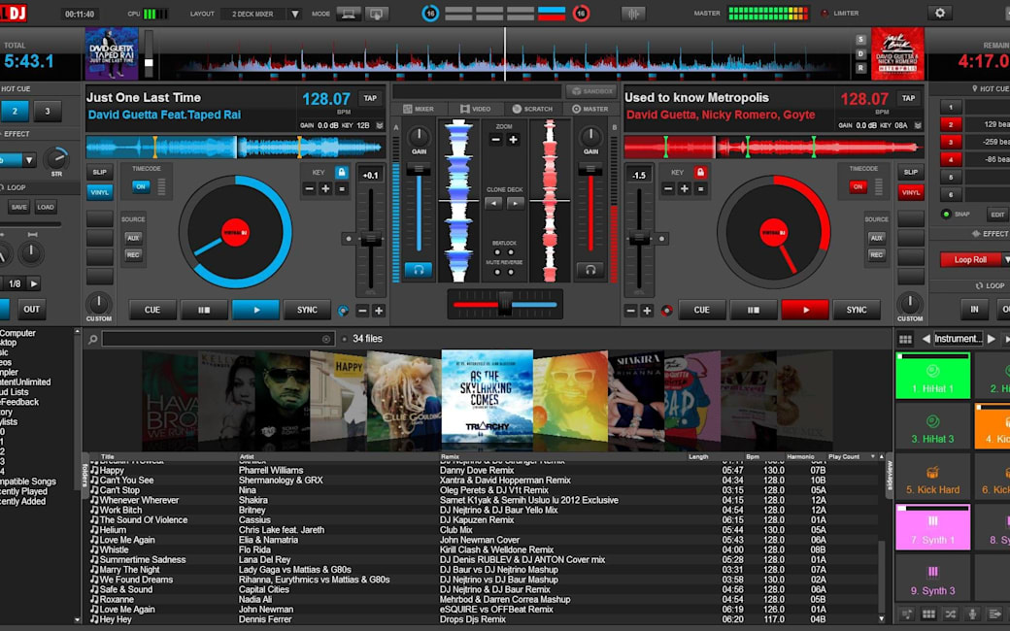Toggle right deck SLIP mode
The height and width of the screenshot is (631, 1010).
pyautogui.click(x=911, y=172)
